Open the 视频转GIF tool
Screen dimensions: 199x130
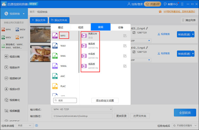(13, 78)
